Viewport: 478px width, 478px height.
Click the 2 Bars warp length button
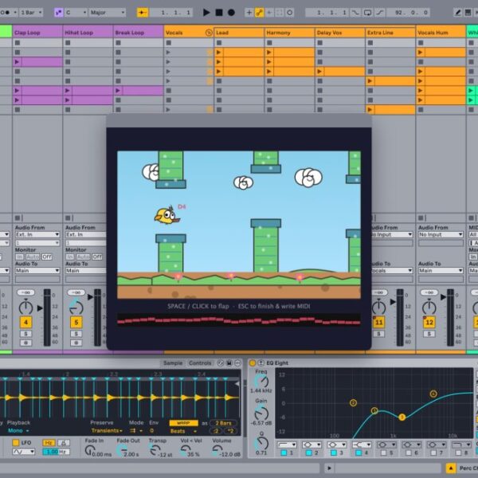point(223,423)
